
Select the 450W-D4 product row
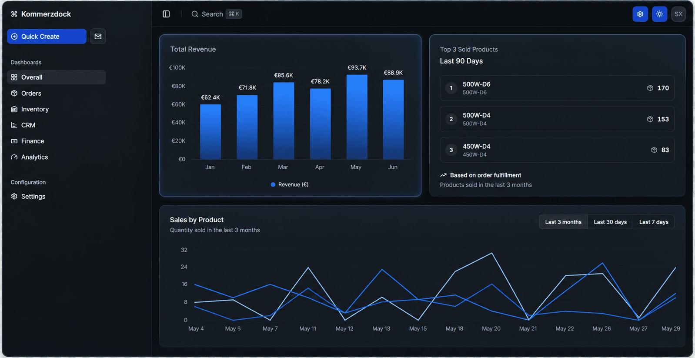[x=557, y=150]
